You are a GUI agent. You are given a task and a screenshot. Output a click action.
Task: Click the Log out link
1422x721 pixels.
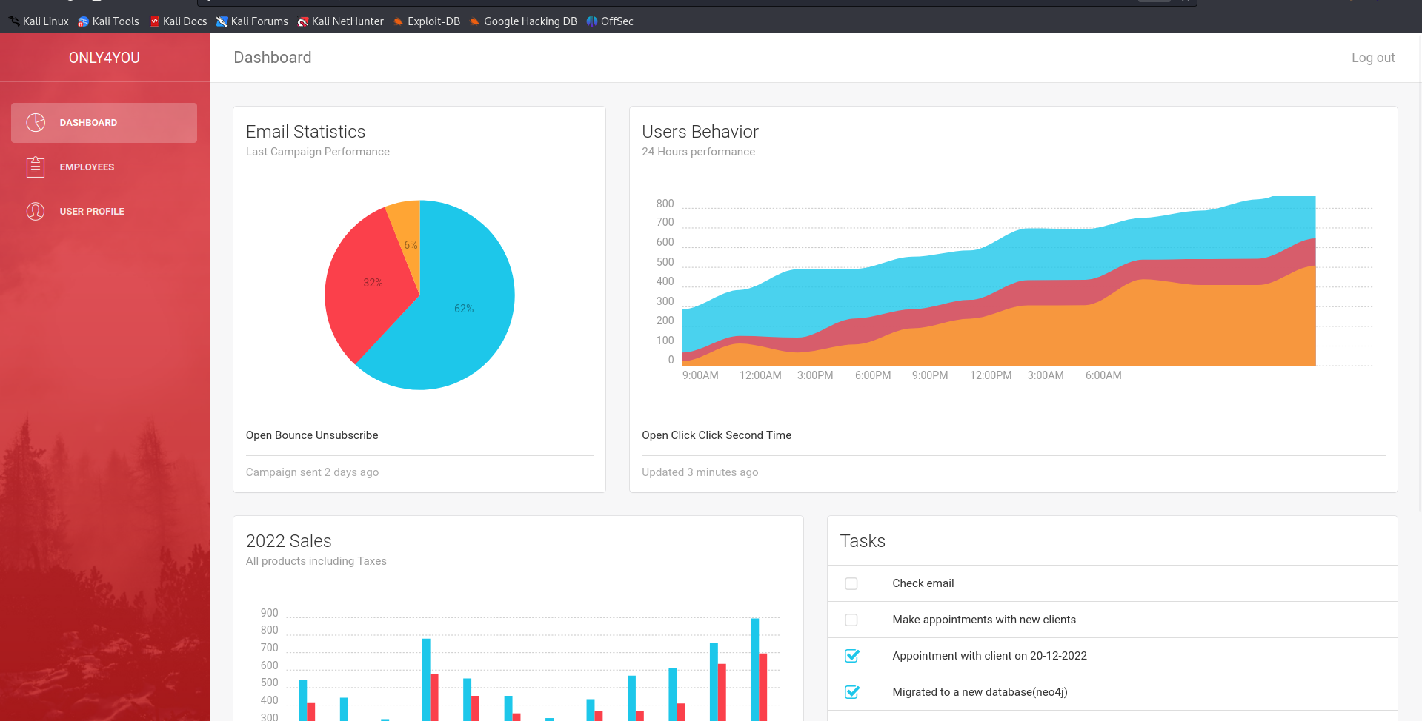coord(1373,58)
